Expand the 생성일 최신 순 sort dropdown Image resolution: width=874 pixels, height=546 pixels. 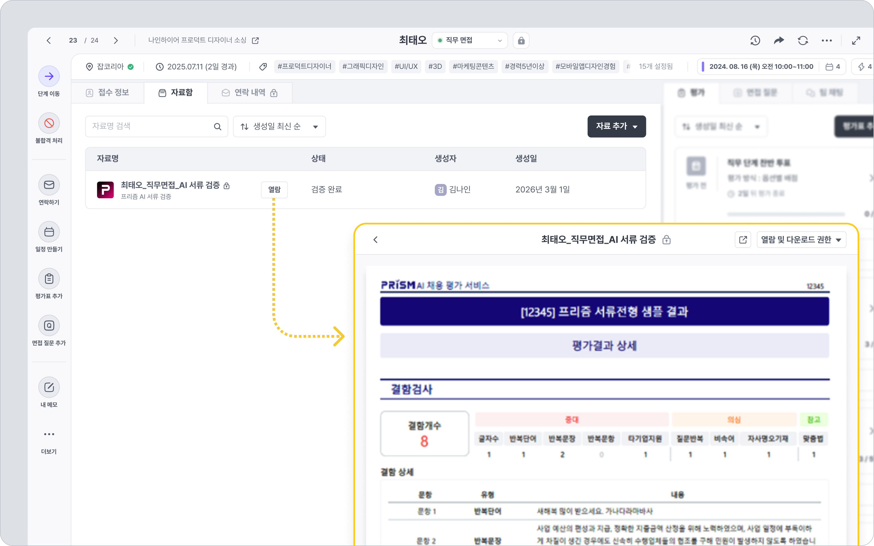pyautogui.click(x=279, y=126)
